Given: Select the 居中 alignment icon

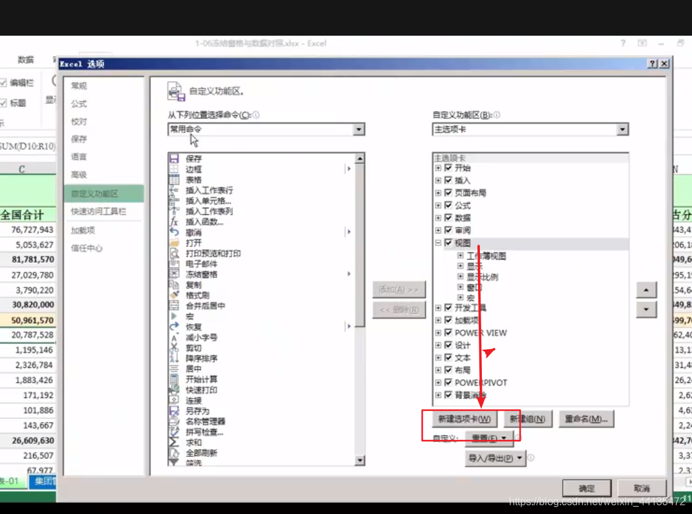Looking at the screenshot, I should click(x=174, y=369).
